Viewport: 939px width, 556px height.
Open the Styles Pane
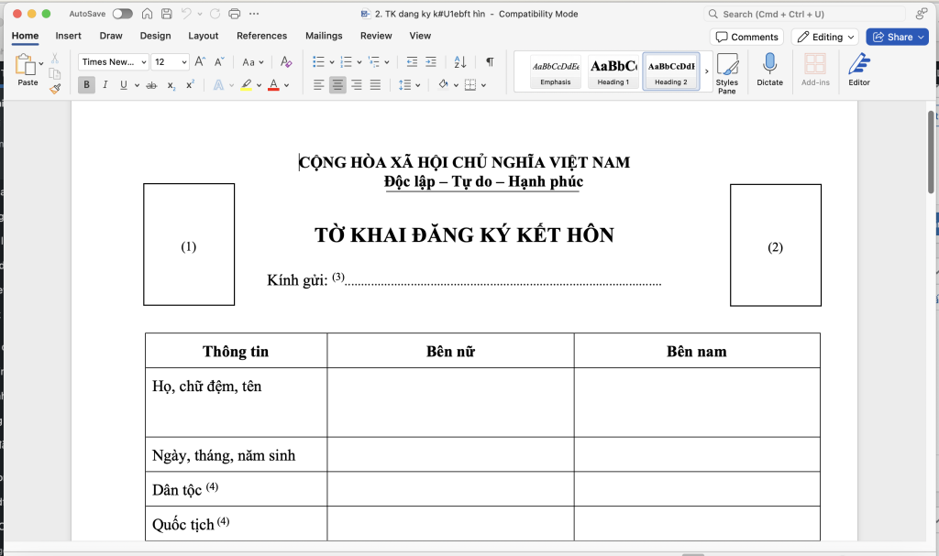pyautogui.click(x=727, y=73)
